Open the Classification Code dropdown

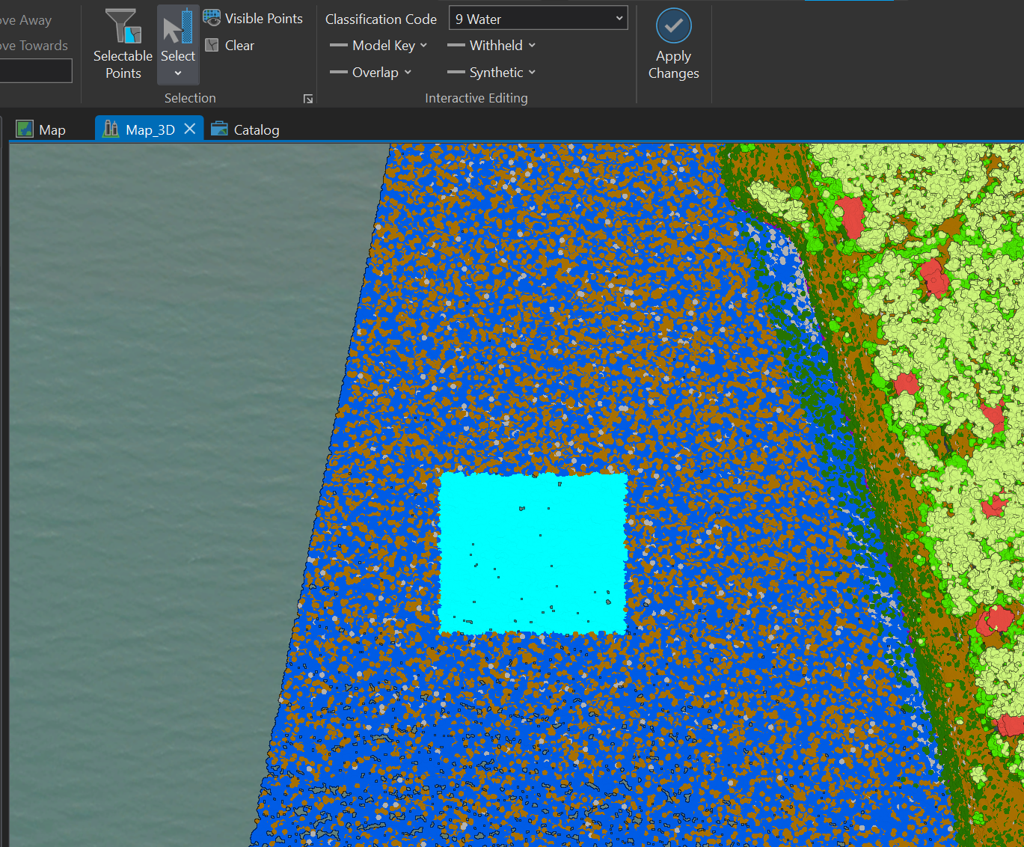click(x=618, y=18)
